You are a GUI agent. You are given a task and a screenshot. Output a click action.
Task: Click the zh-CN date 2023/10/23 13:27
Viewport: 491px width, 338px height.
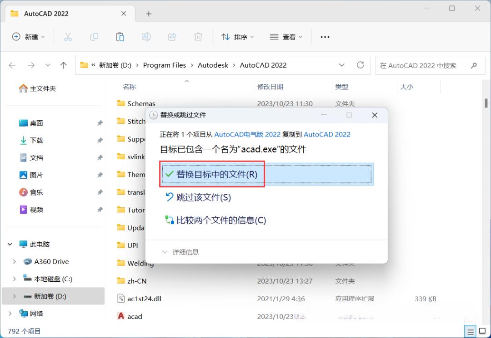click(x=285, y=281)
